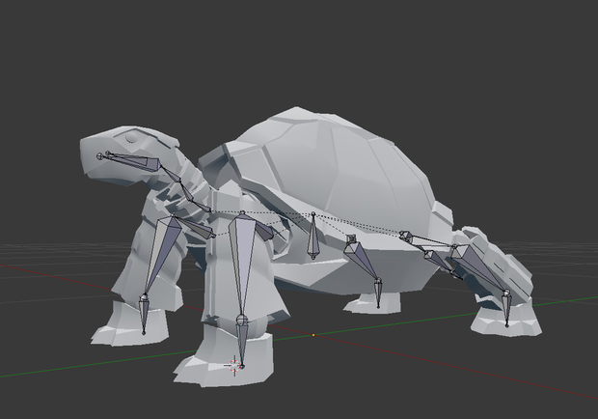Click the far front leg's foot bone
This screenshot has width=598, height=419.
tap(144, 315)
